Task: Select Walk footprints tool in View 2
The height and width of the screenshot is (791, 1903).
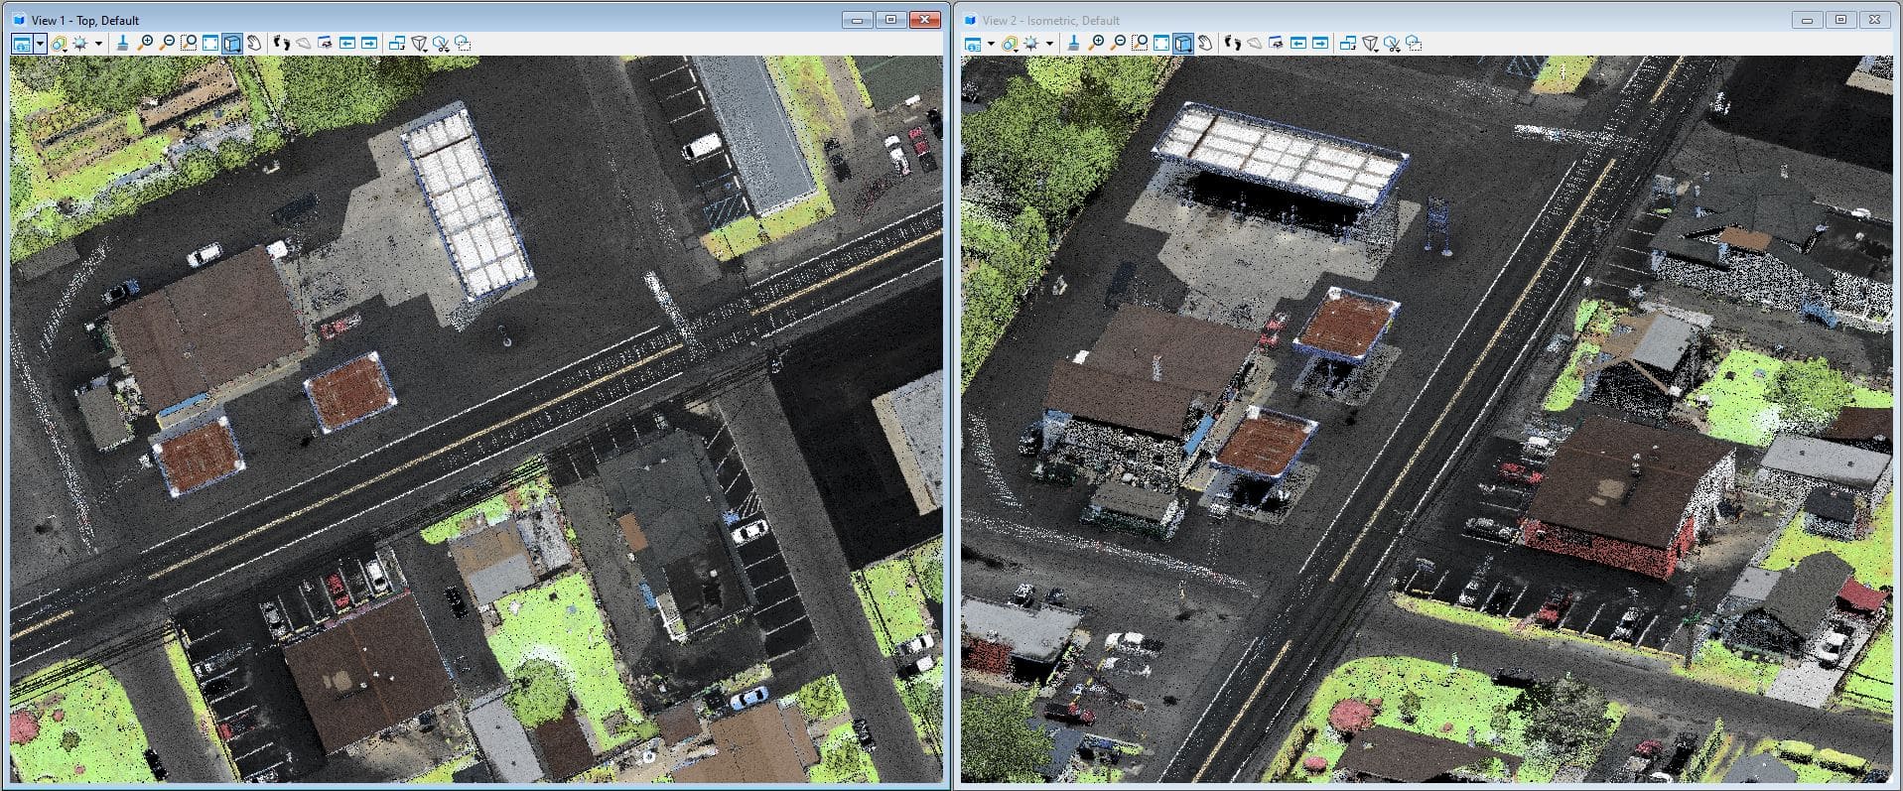Action: (x=1233, y=44)
